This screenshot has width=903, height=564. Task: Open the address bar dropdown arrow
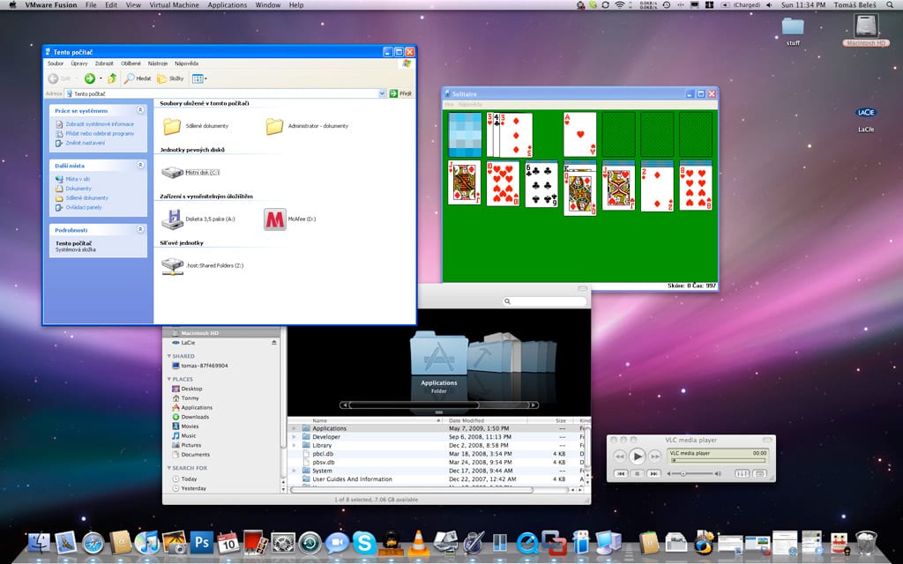click(x=382, y=93)
